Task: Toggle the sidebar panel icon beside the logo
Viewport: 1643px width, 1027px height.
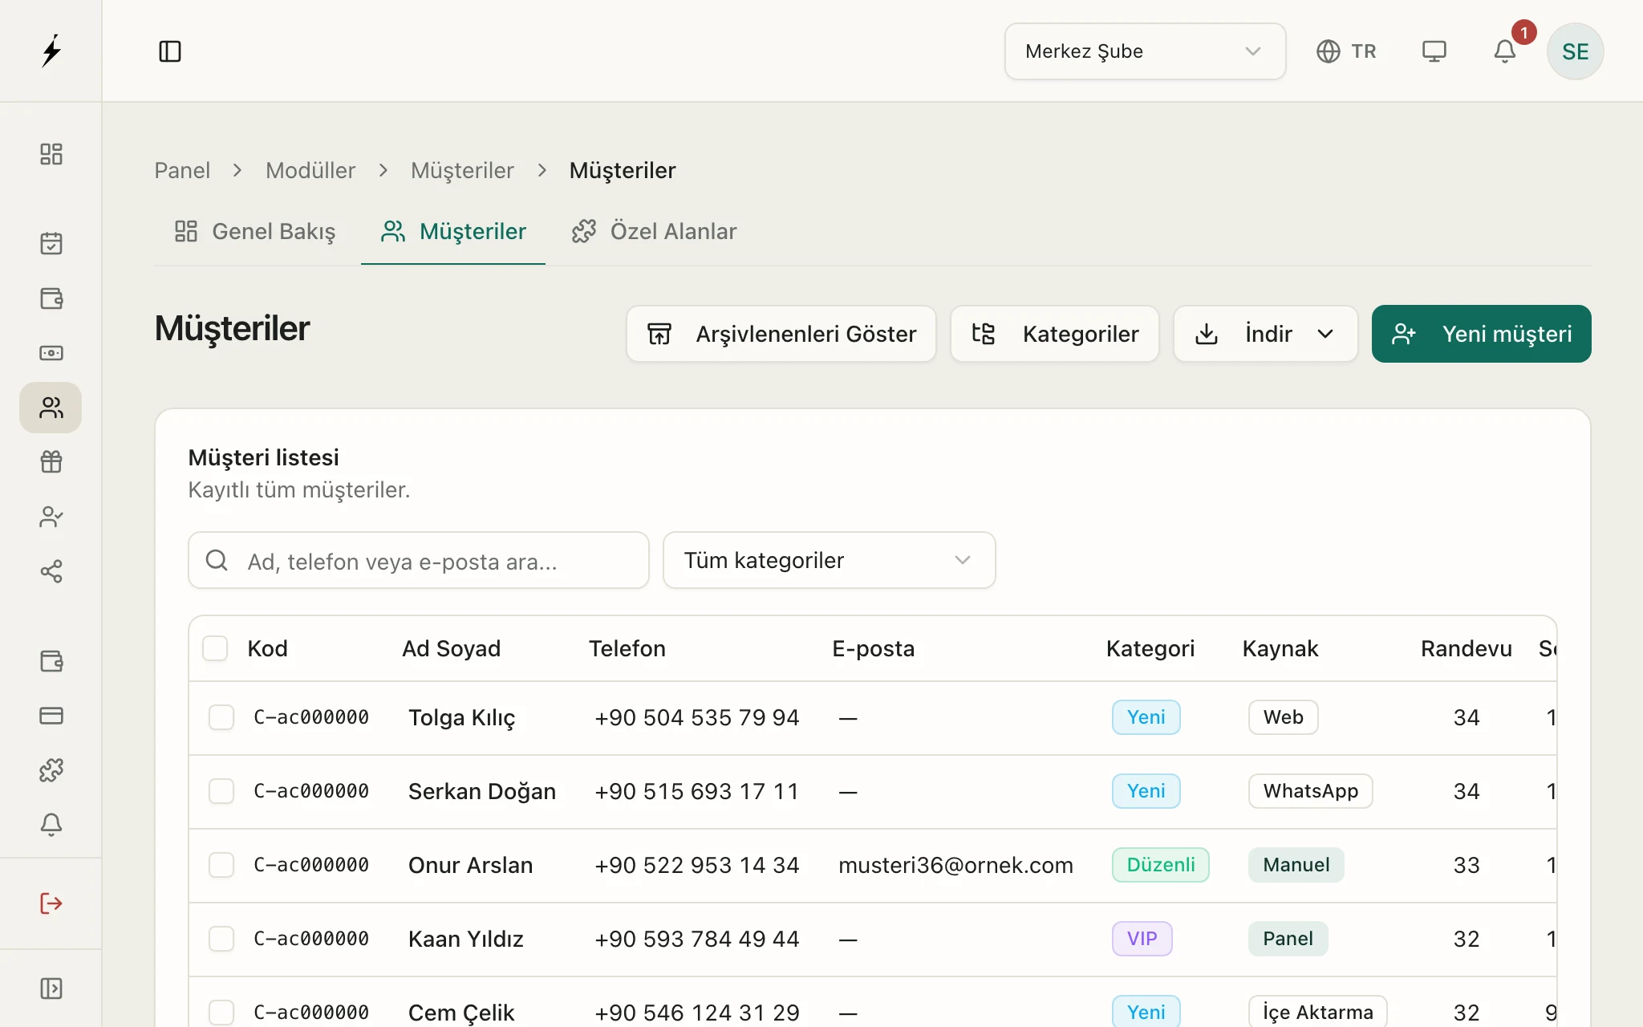Action: pos(170,51)
